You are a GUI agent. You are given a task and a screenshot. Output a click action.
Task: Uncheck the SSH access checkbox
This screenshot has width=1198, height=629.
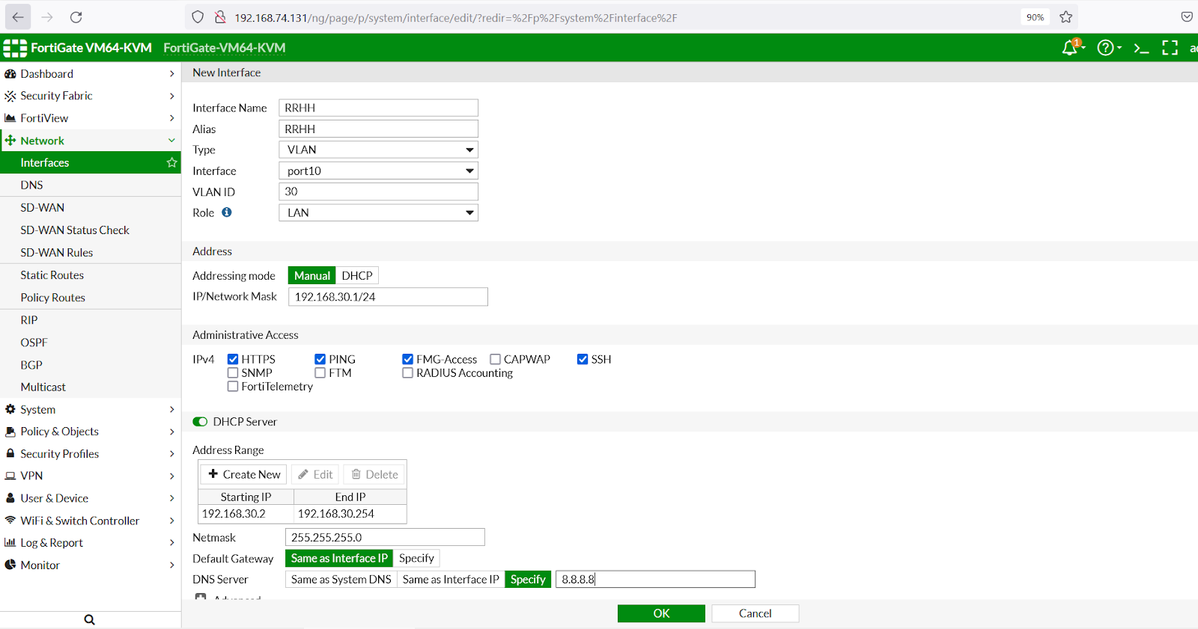[x=583, y=359]
